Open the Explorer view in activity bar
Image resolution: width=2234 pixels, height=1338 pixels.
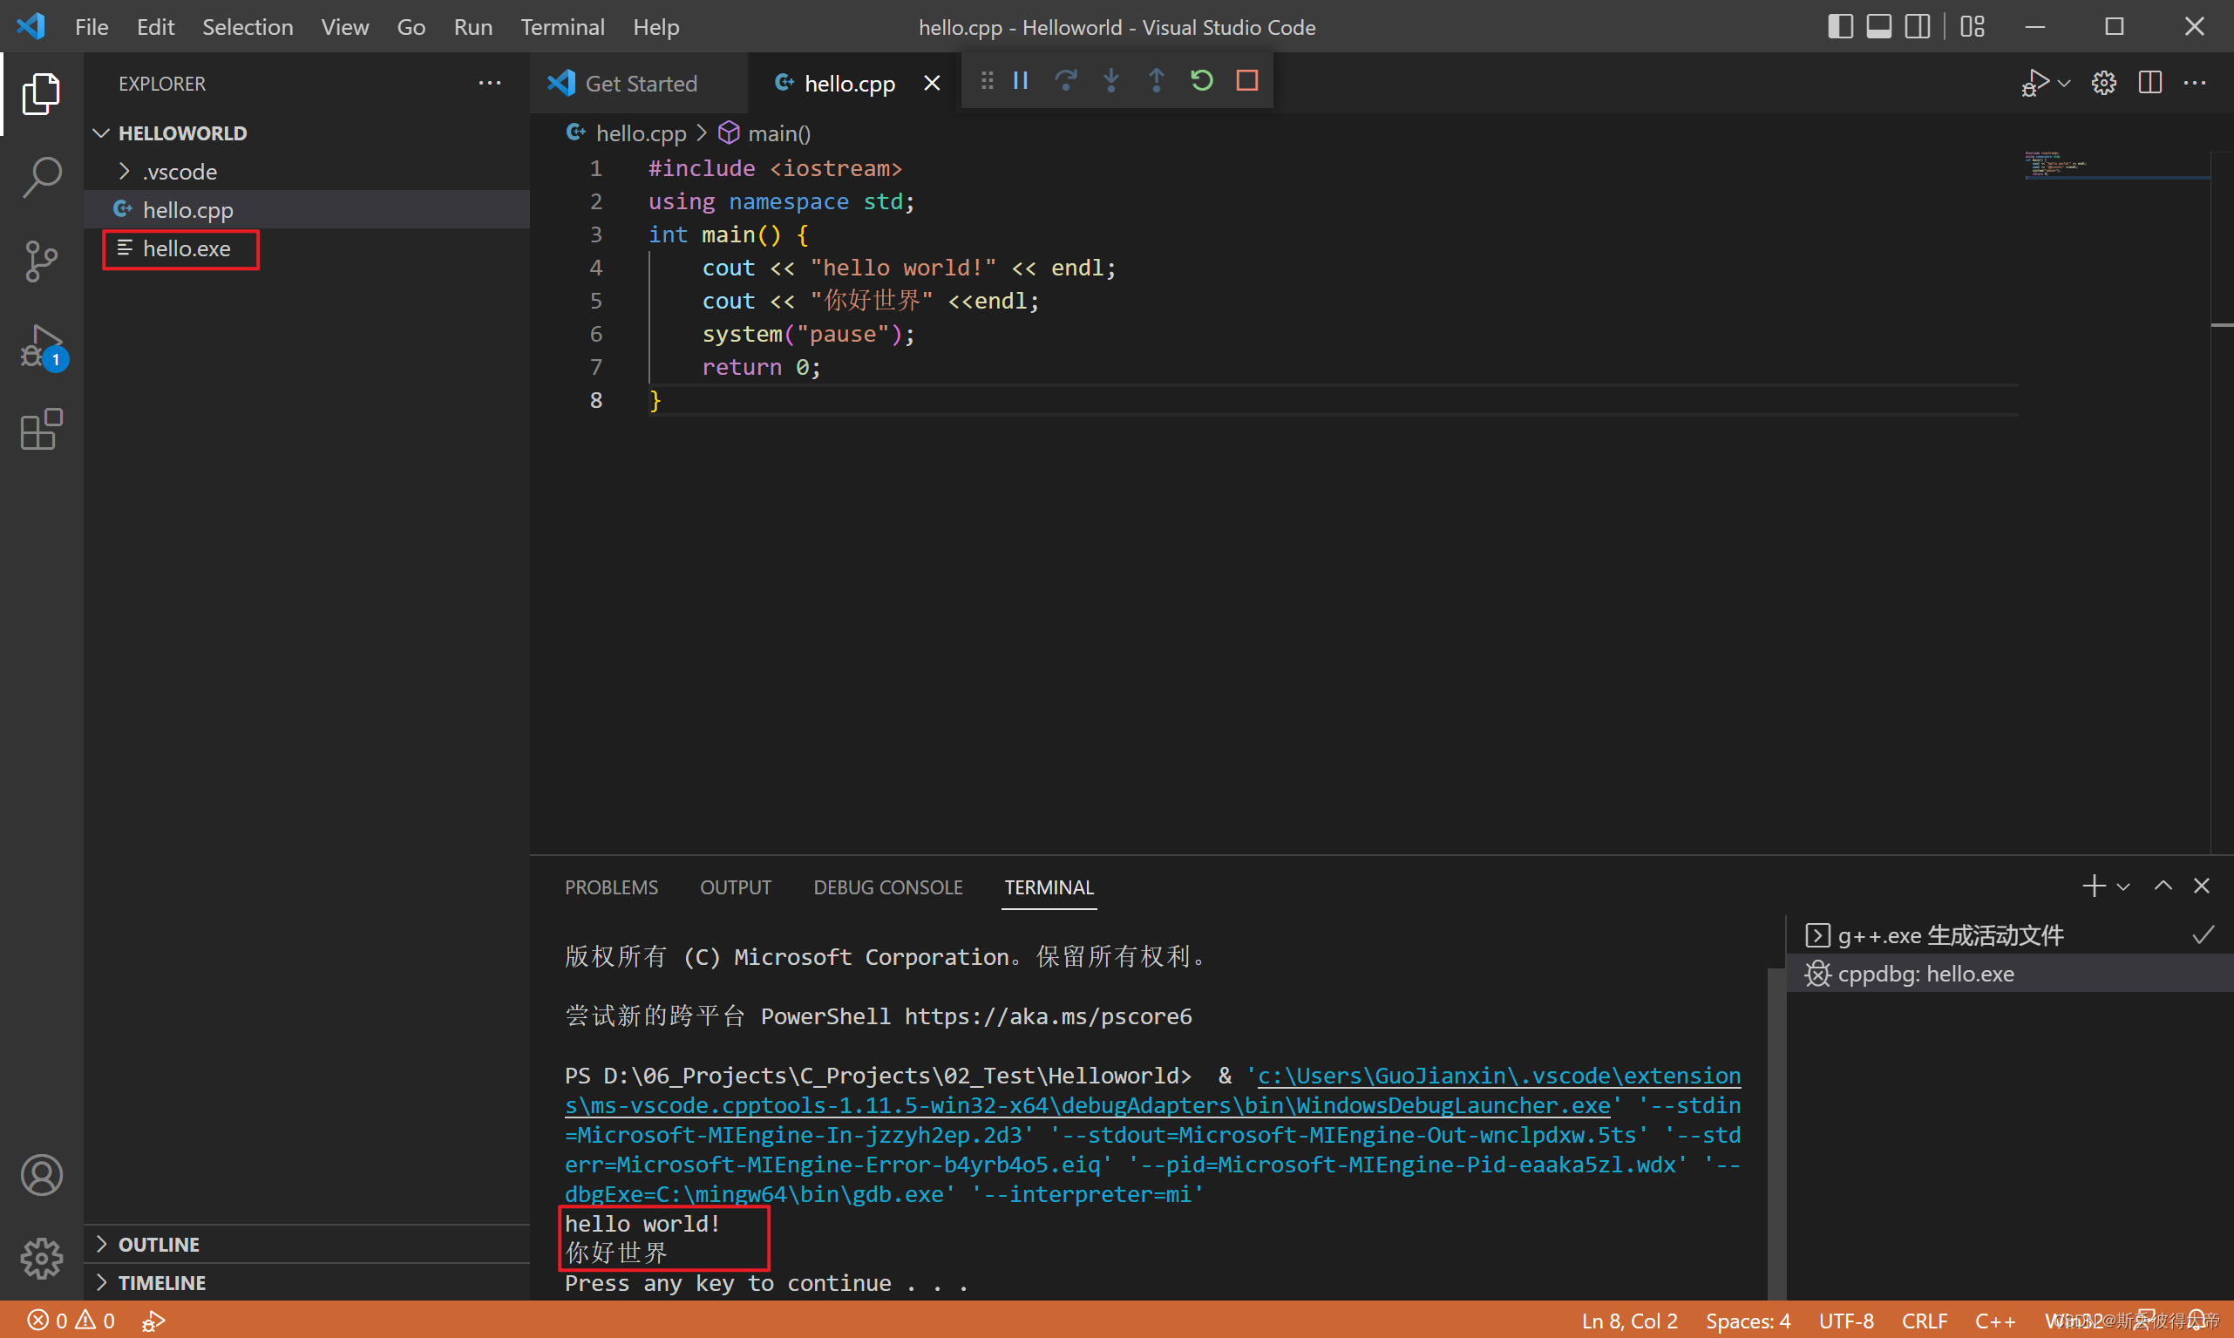[42, 94]
